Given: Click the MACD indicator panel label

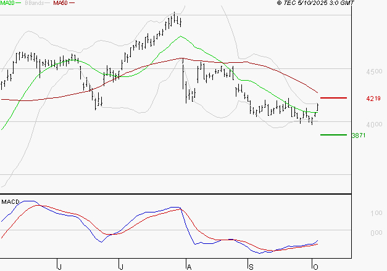Looking at the screenshot, I should pos(10,201).
